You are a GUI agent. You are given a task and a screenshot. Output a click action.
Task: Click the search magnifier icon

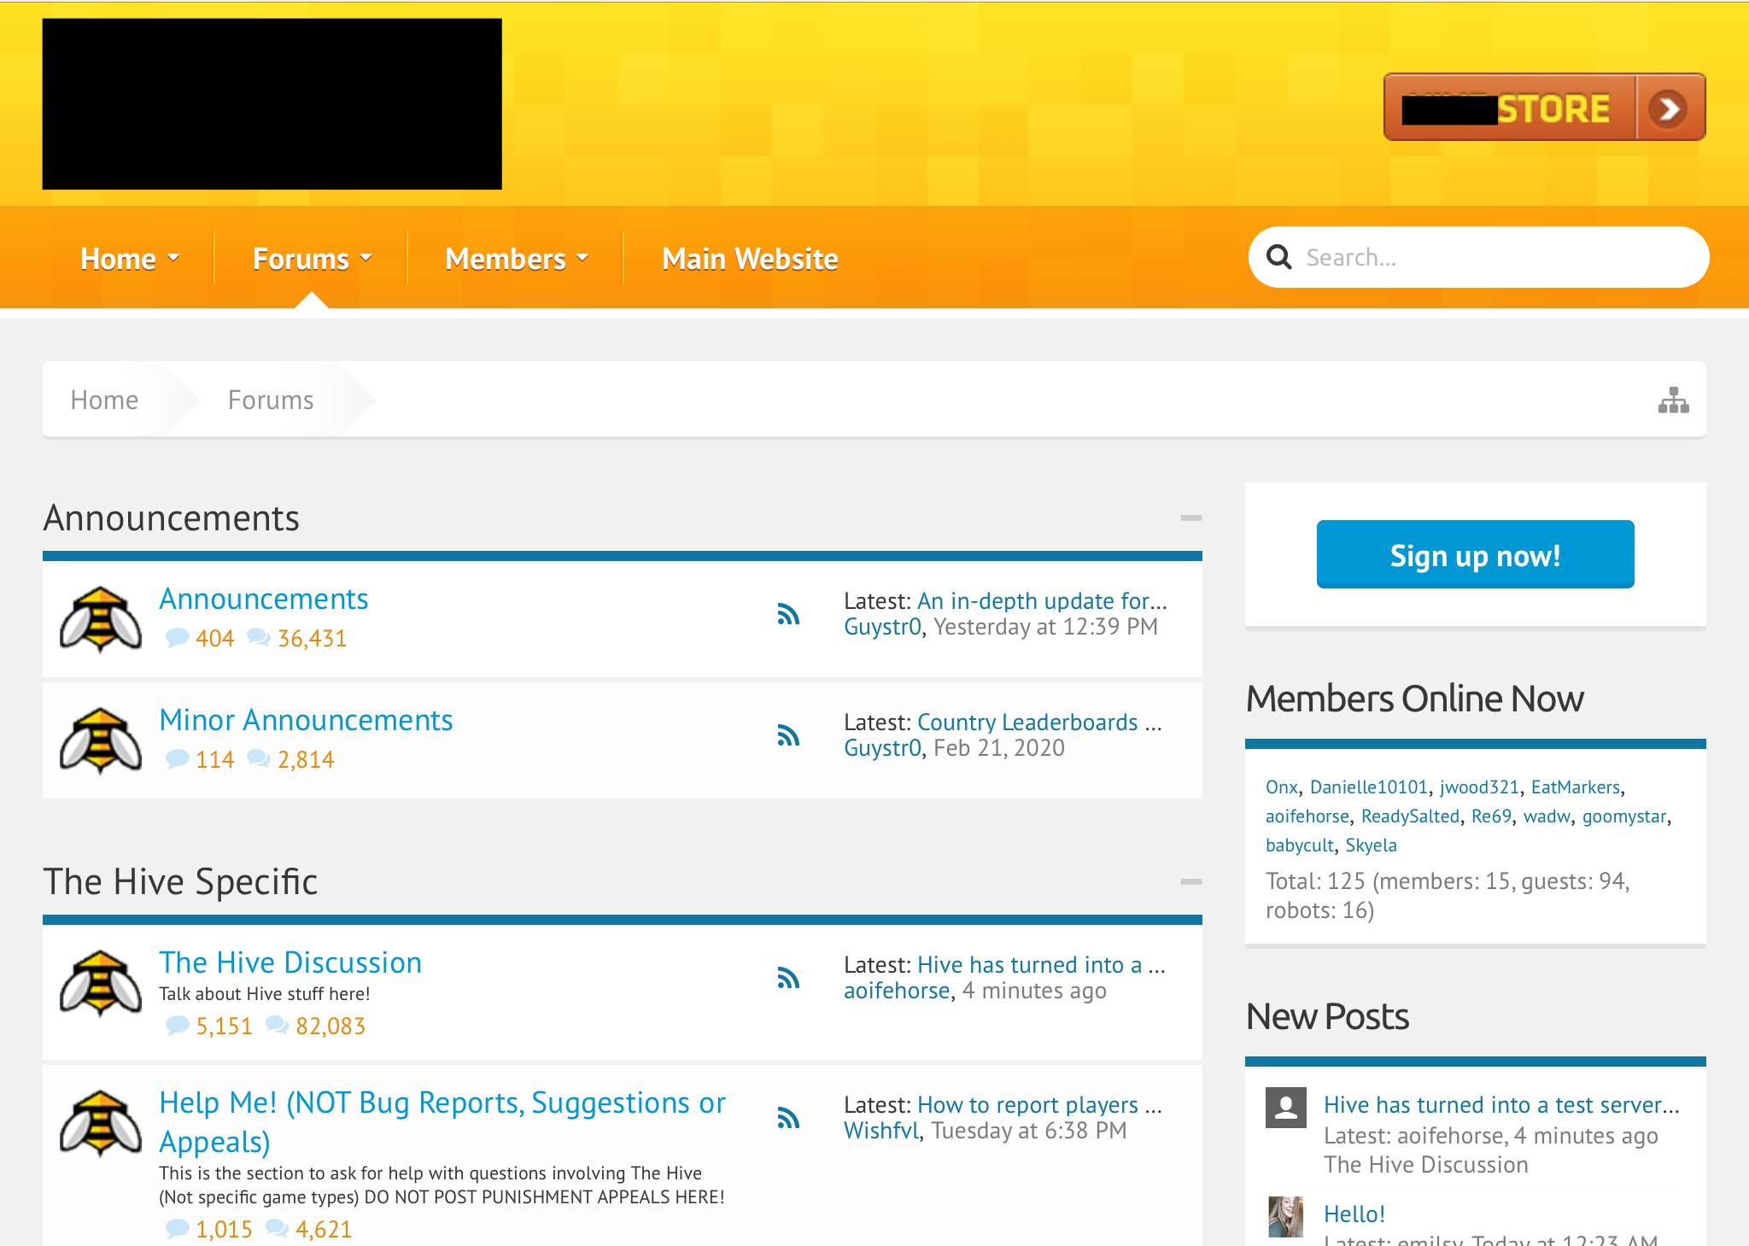pyautogui.click(x=1278, y=257)
